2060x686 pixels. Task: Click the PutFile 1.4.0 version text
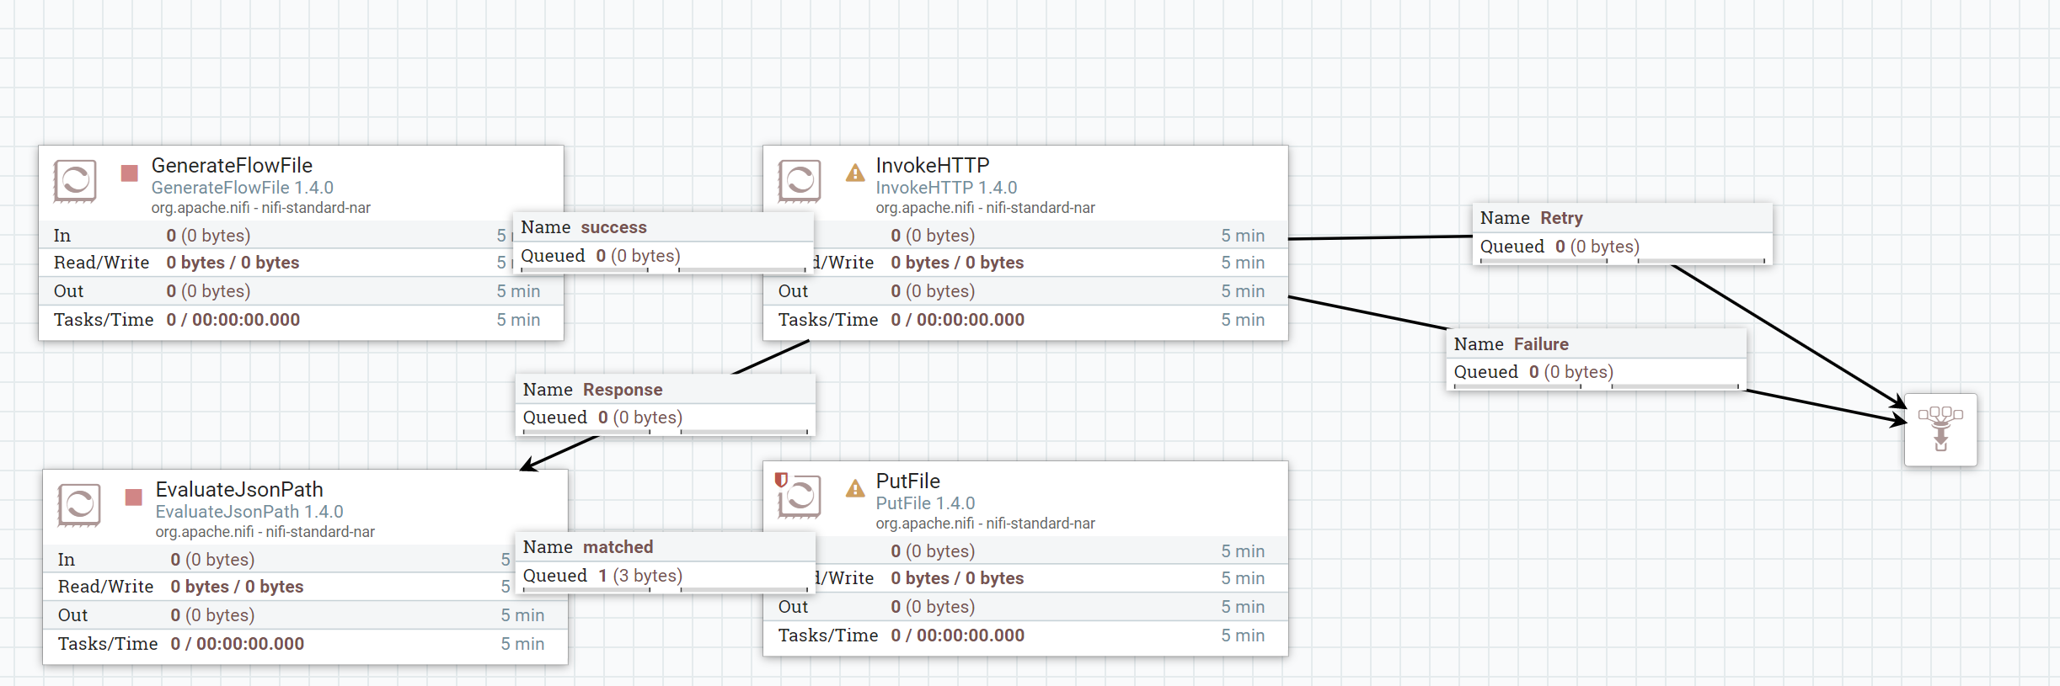coord(925,503)
